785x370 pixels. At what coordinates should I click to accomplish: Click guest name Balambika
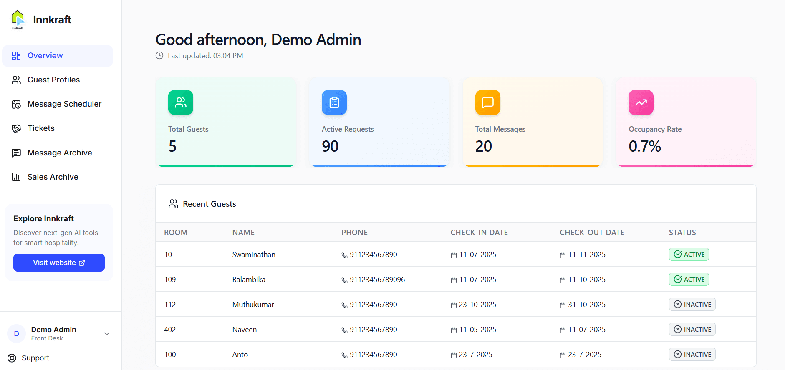(249, 280)
